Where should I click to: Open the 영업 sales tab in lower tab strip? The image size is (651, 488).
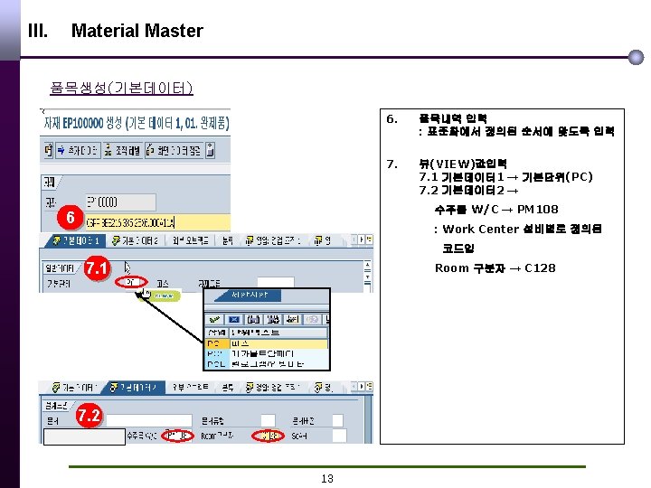(273, 387)
